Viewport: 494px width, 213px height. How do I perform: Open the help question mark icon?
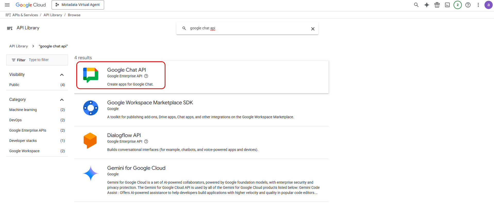pos(468,5)
